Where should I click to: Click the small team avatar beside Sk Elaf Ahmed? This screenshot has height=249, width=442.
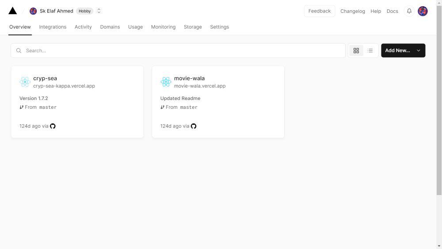pos(33,11)
